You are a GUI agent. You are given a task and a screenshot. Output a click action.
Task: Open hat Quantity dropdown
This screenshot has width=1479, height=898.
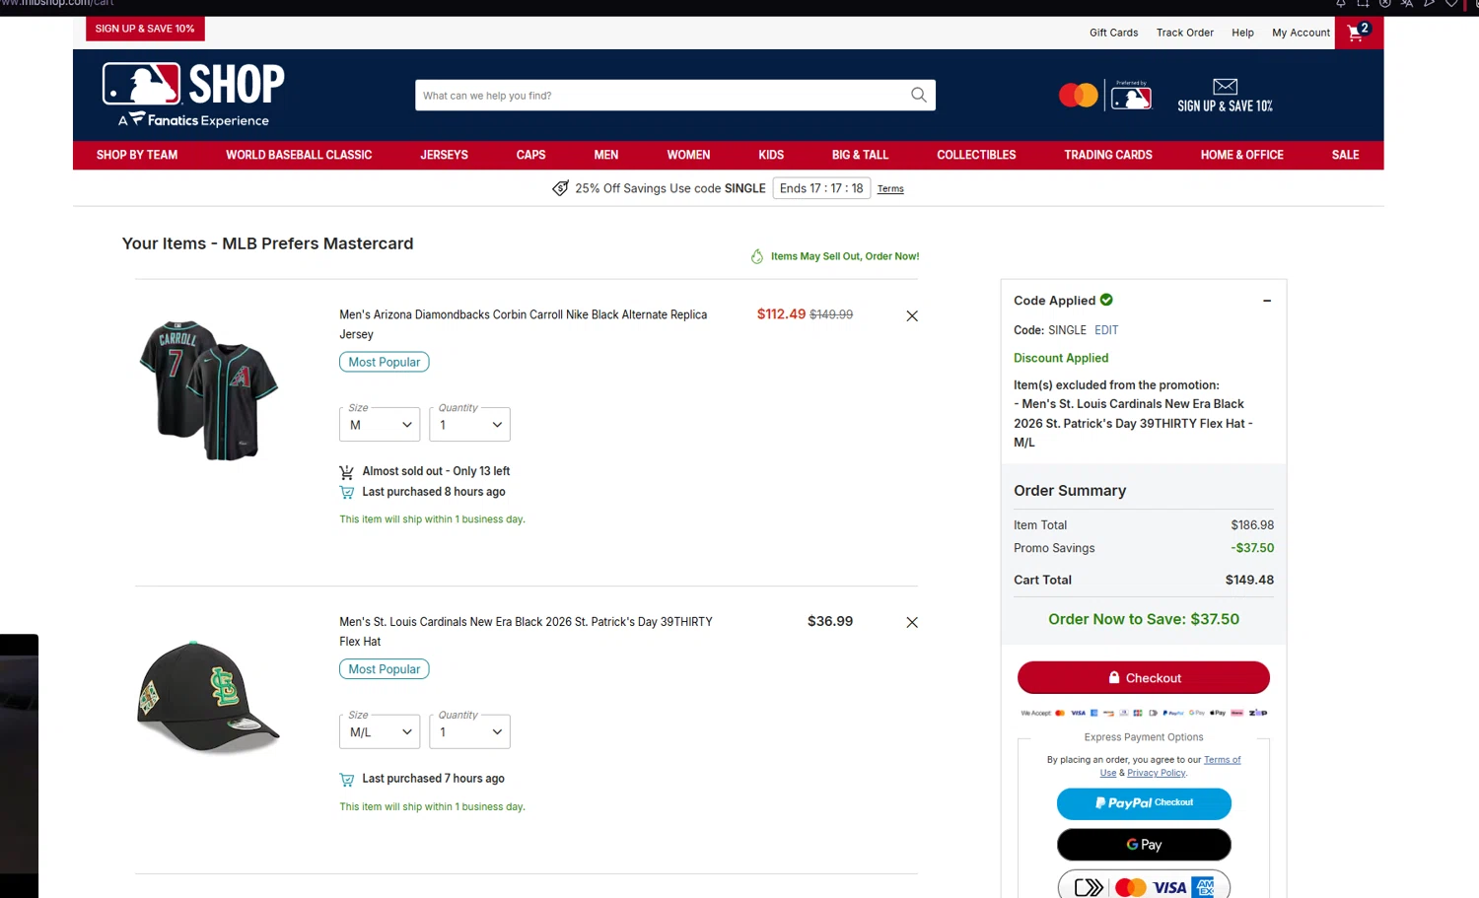469,731
